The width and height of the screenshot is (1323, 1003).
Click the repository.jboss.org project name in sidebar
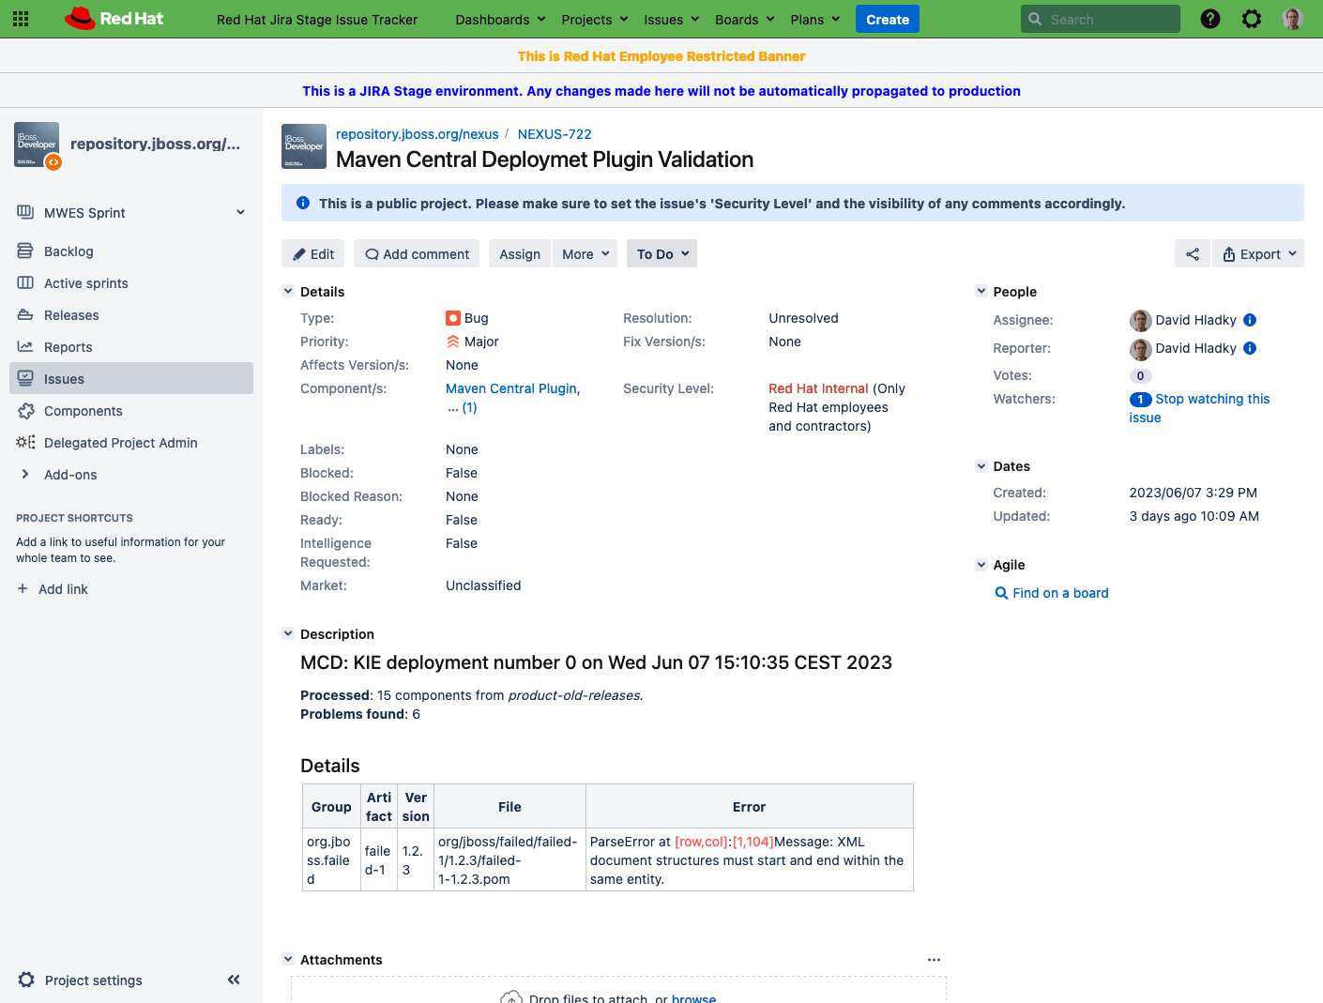click(156, 144)
